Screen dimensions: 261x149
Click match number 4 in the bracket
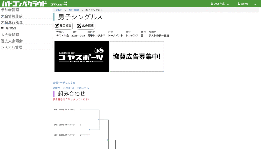click(99, 119)
